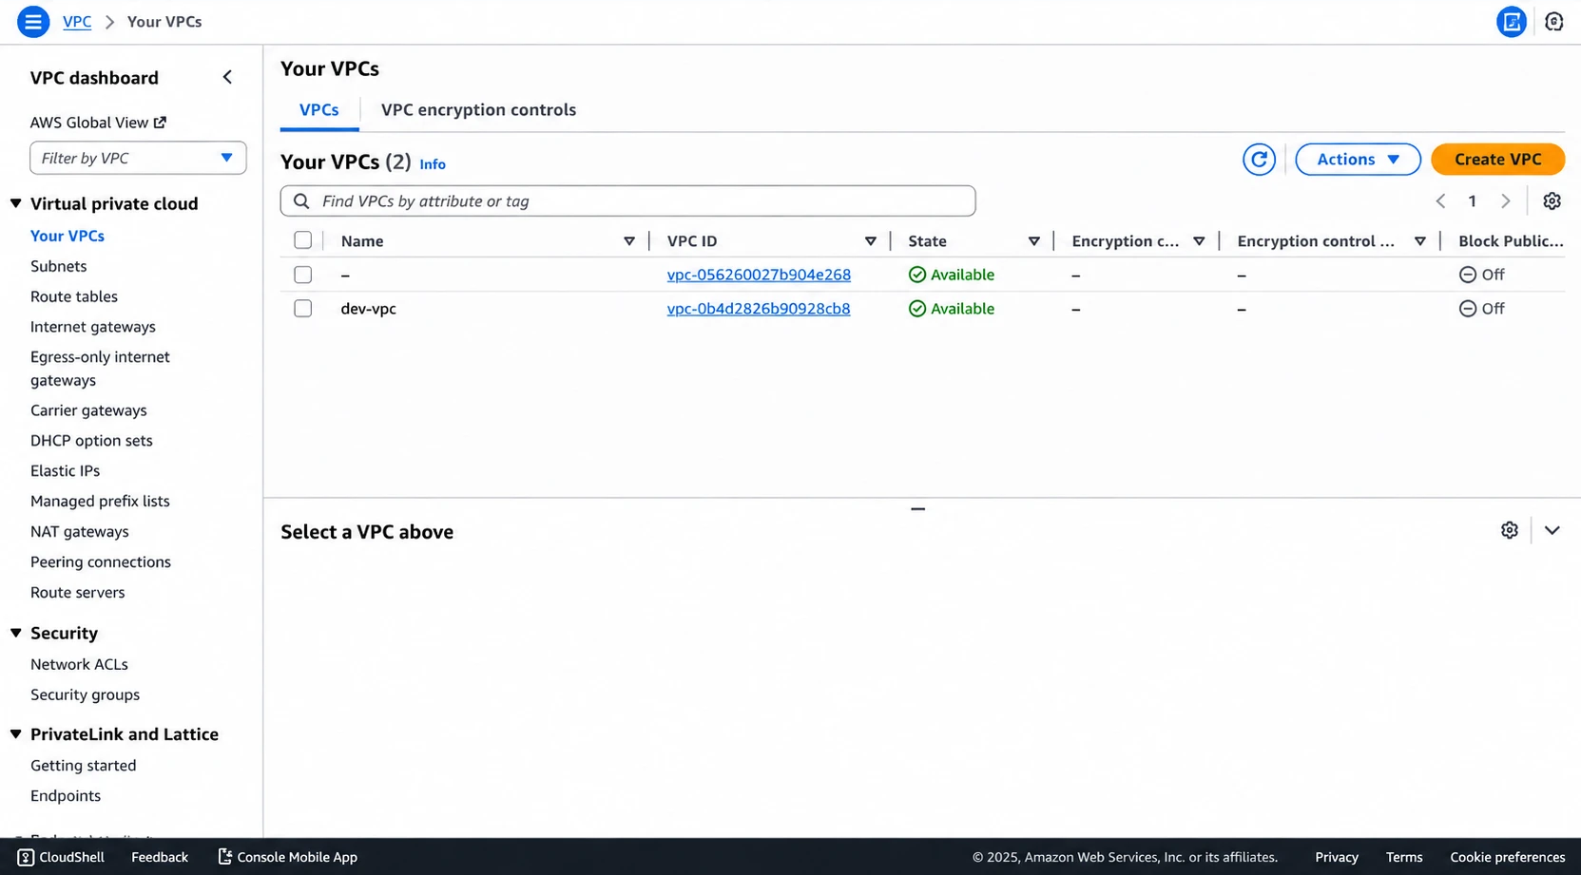
Task: Sort by the State column arrow
Action: [x=1033, y=241]
